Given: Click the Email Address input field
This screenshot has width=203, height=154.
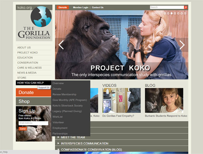Looking at the screenshot, I should 33,123.
